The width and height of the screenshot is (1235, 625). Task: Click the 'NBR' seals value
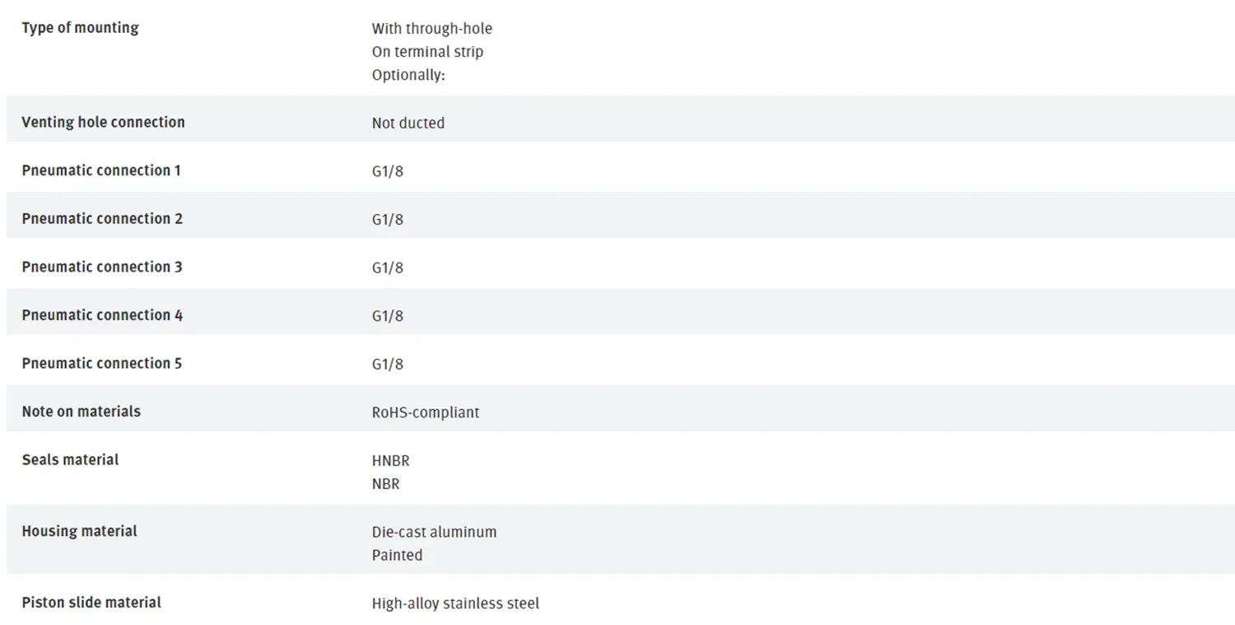[386, 484]
